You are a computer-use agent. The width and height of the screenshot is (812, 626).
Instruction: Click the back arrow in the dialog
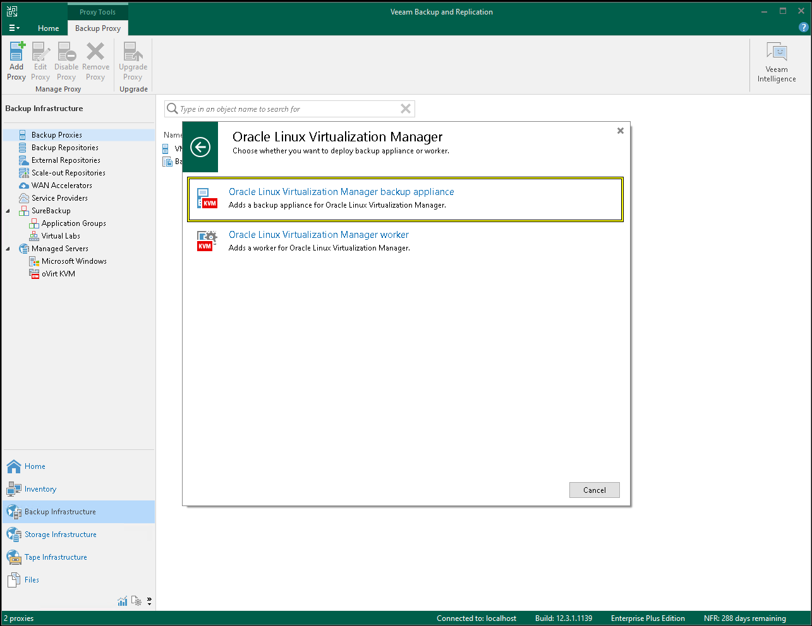coord(200,147)
